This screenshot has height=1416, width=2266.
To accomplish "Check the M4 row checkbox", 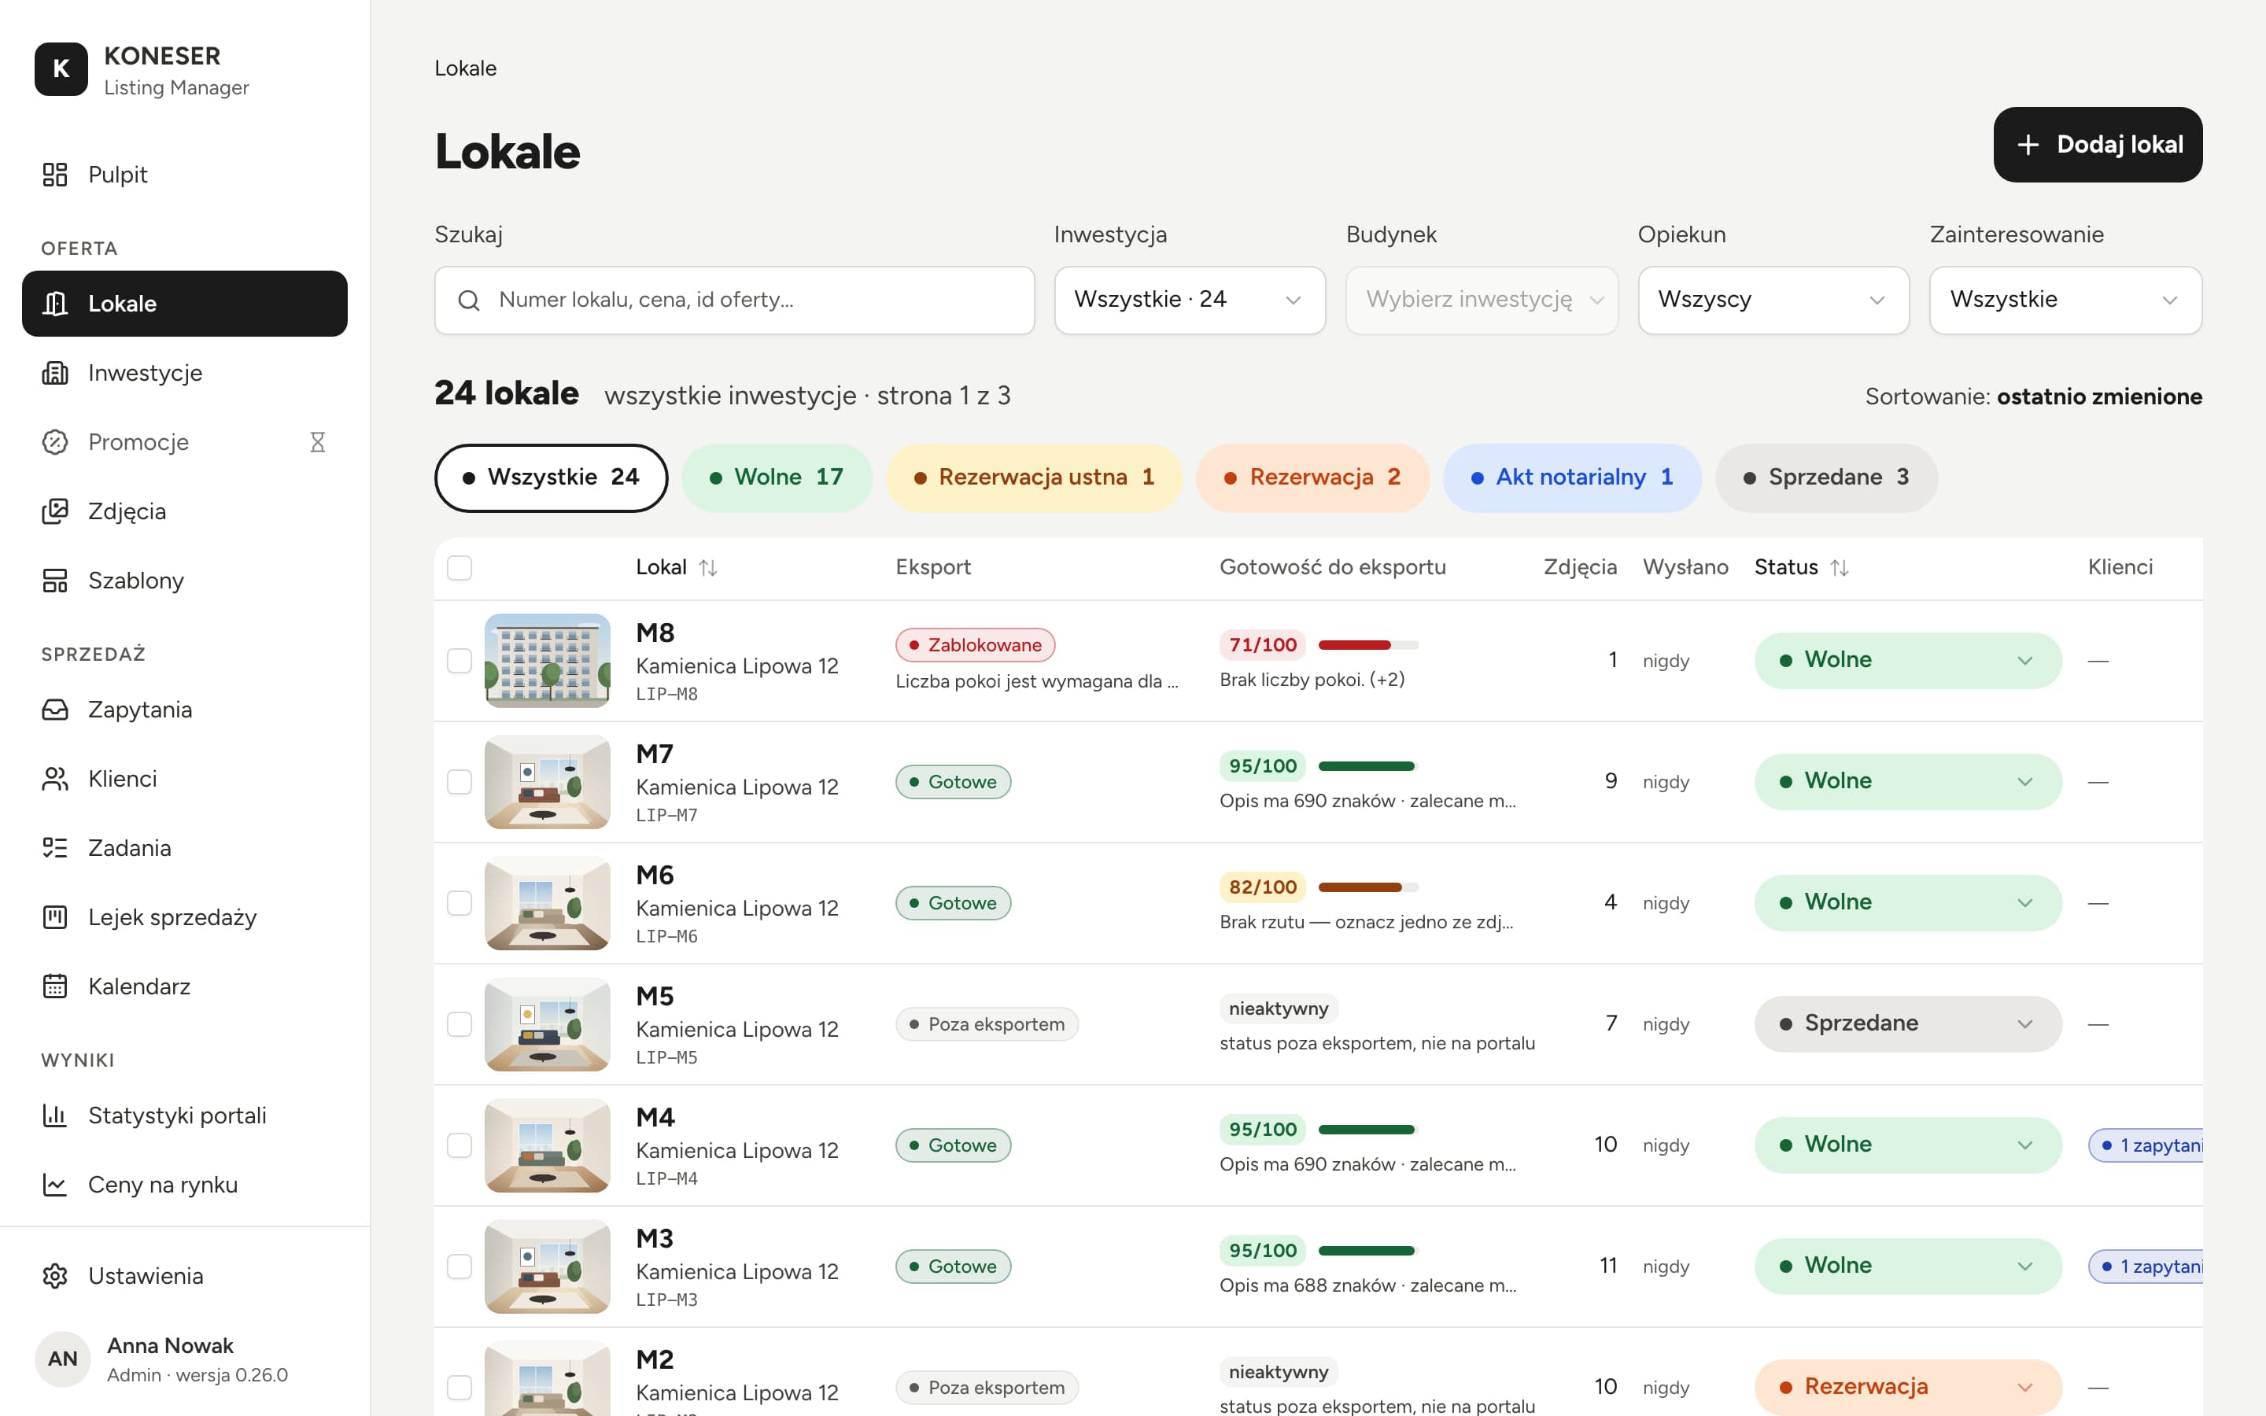I will [459, 1145].
